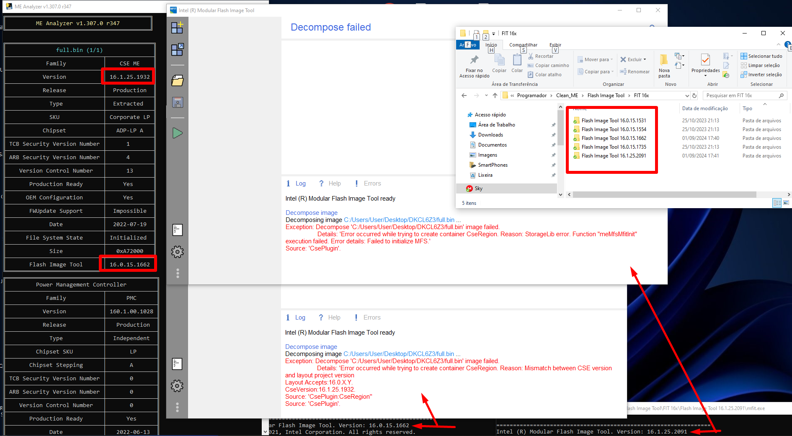Click the Explorer file list horizontal scrollbar

[x=664, y=194]
